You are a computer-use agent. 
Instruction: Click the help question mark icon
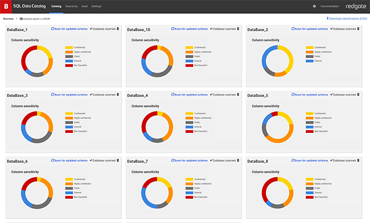click(x=314, y=6)
